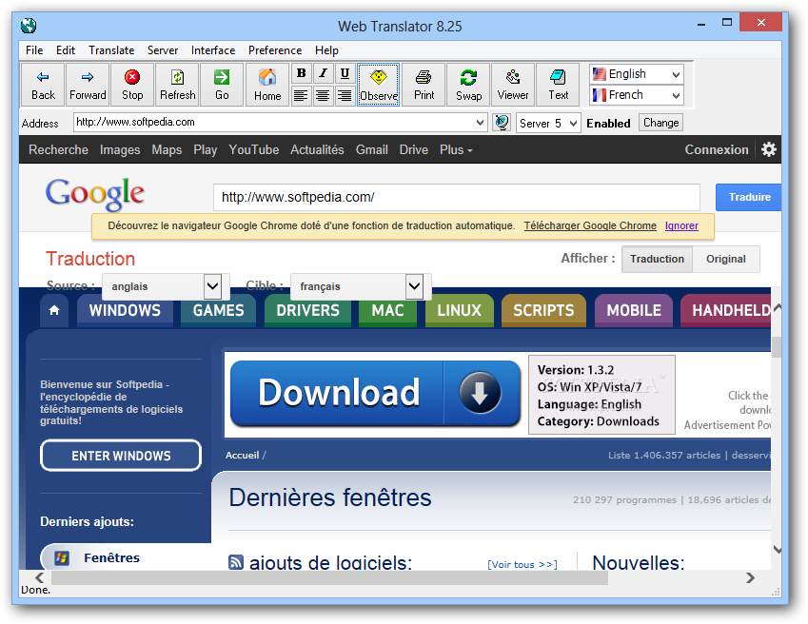Screen dimensions: 808x624
Task: Open the Help menu
Action: tap(326, 50)
